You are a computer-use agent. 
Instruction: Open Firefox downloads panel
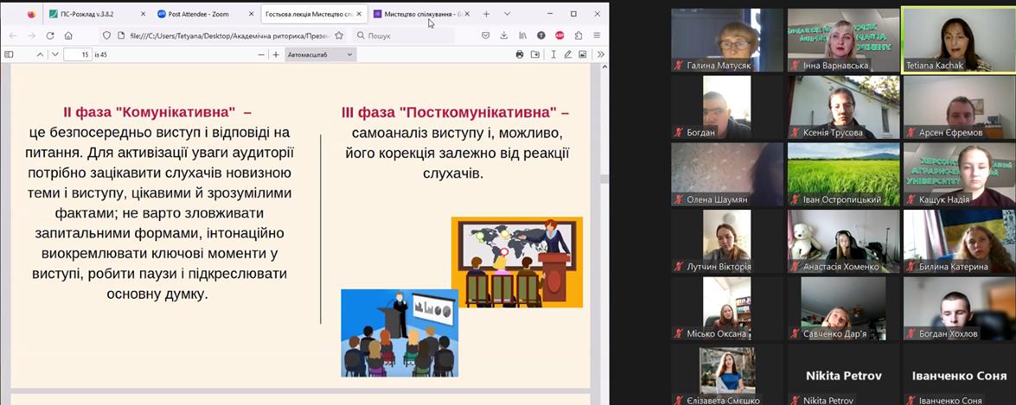pyautogui.click(x=504, y=35)
